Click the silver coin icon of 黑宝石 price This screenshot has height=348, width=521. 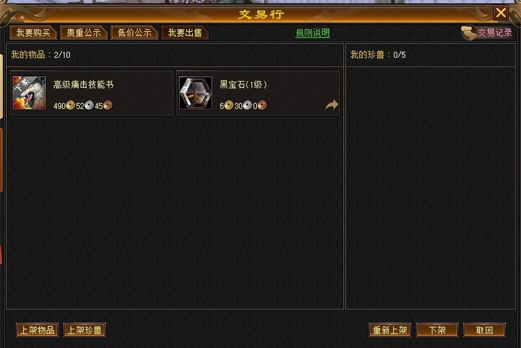247,106
